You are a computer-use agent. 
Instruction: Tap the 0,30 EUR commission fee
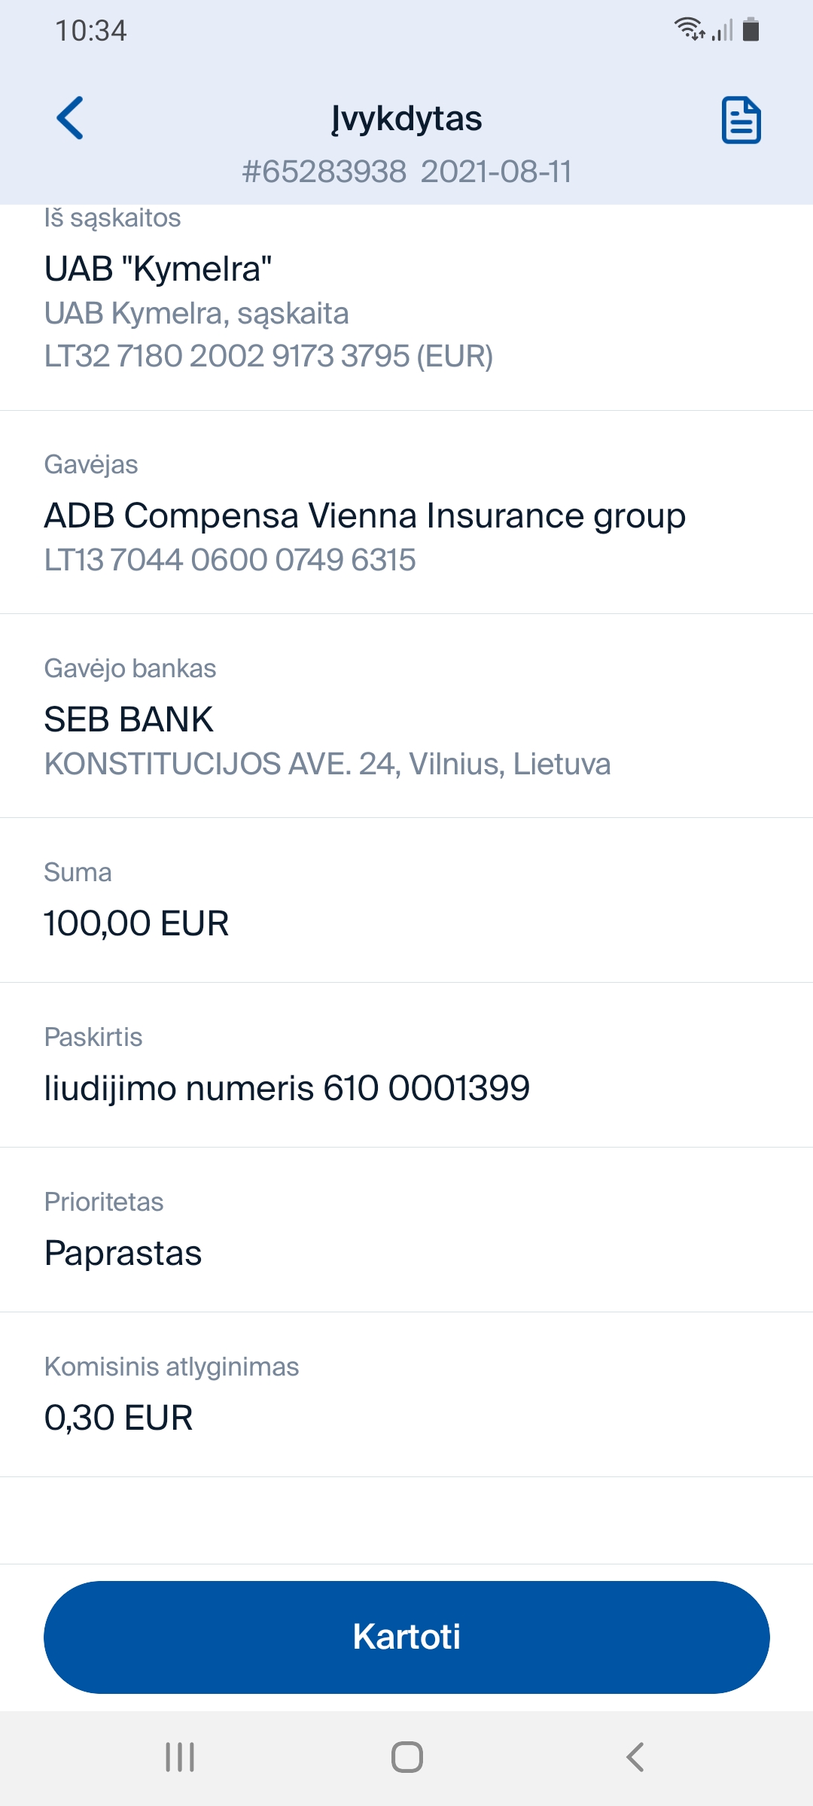point(118,1418)
